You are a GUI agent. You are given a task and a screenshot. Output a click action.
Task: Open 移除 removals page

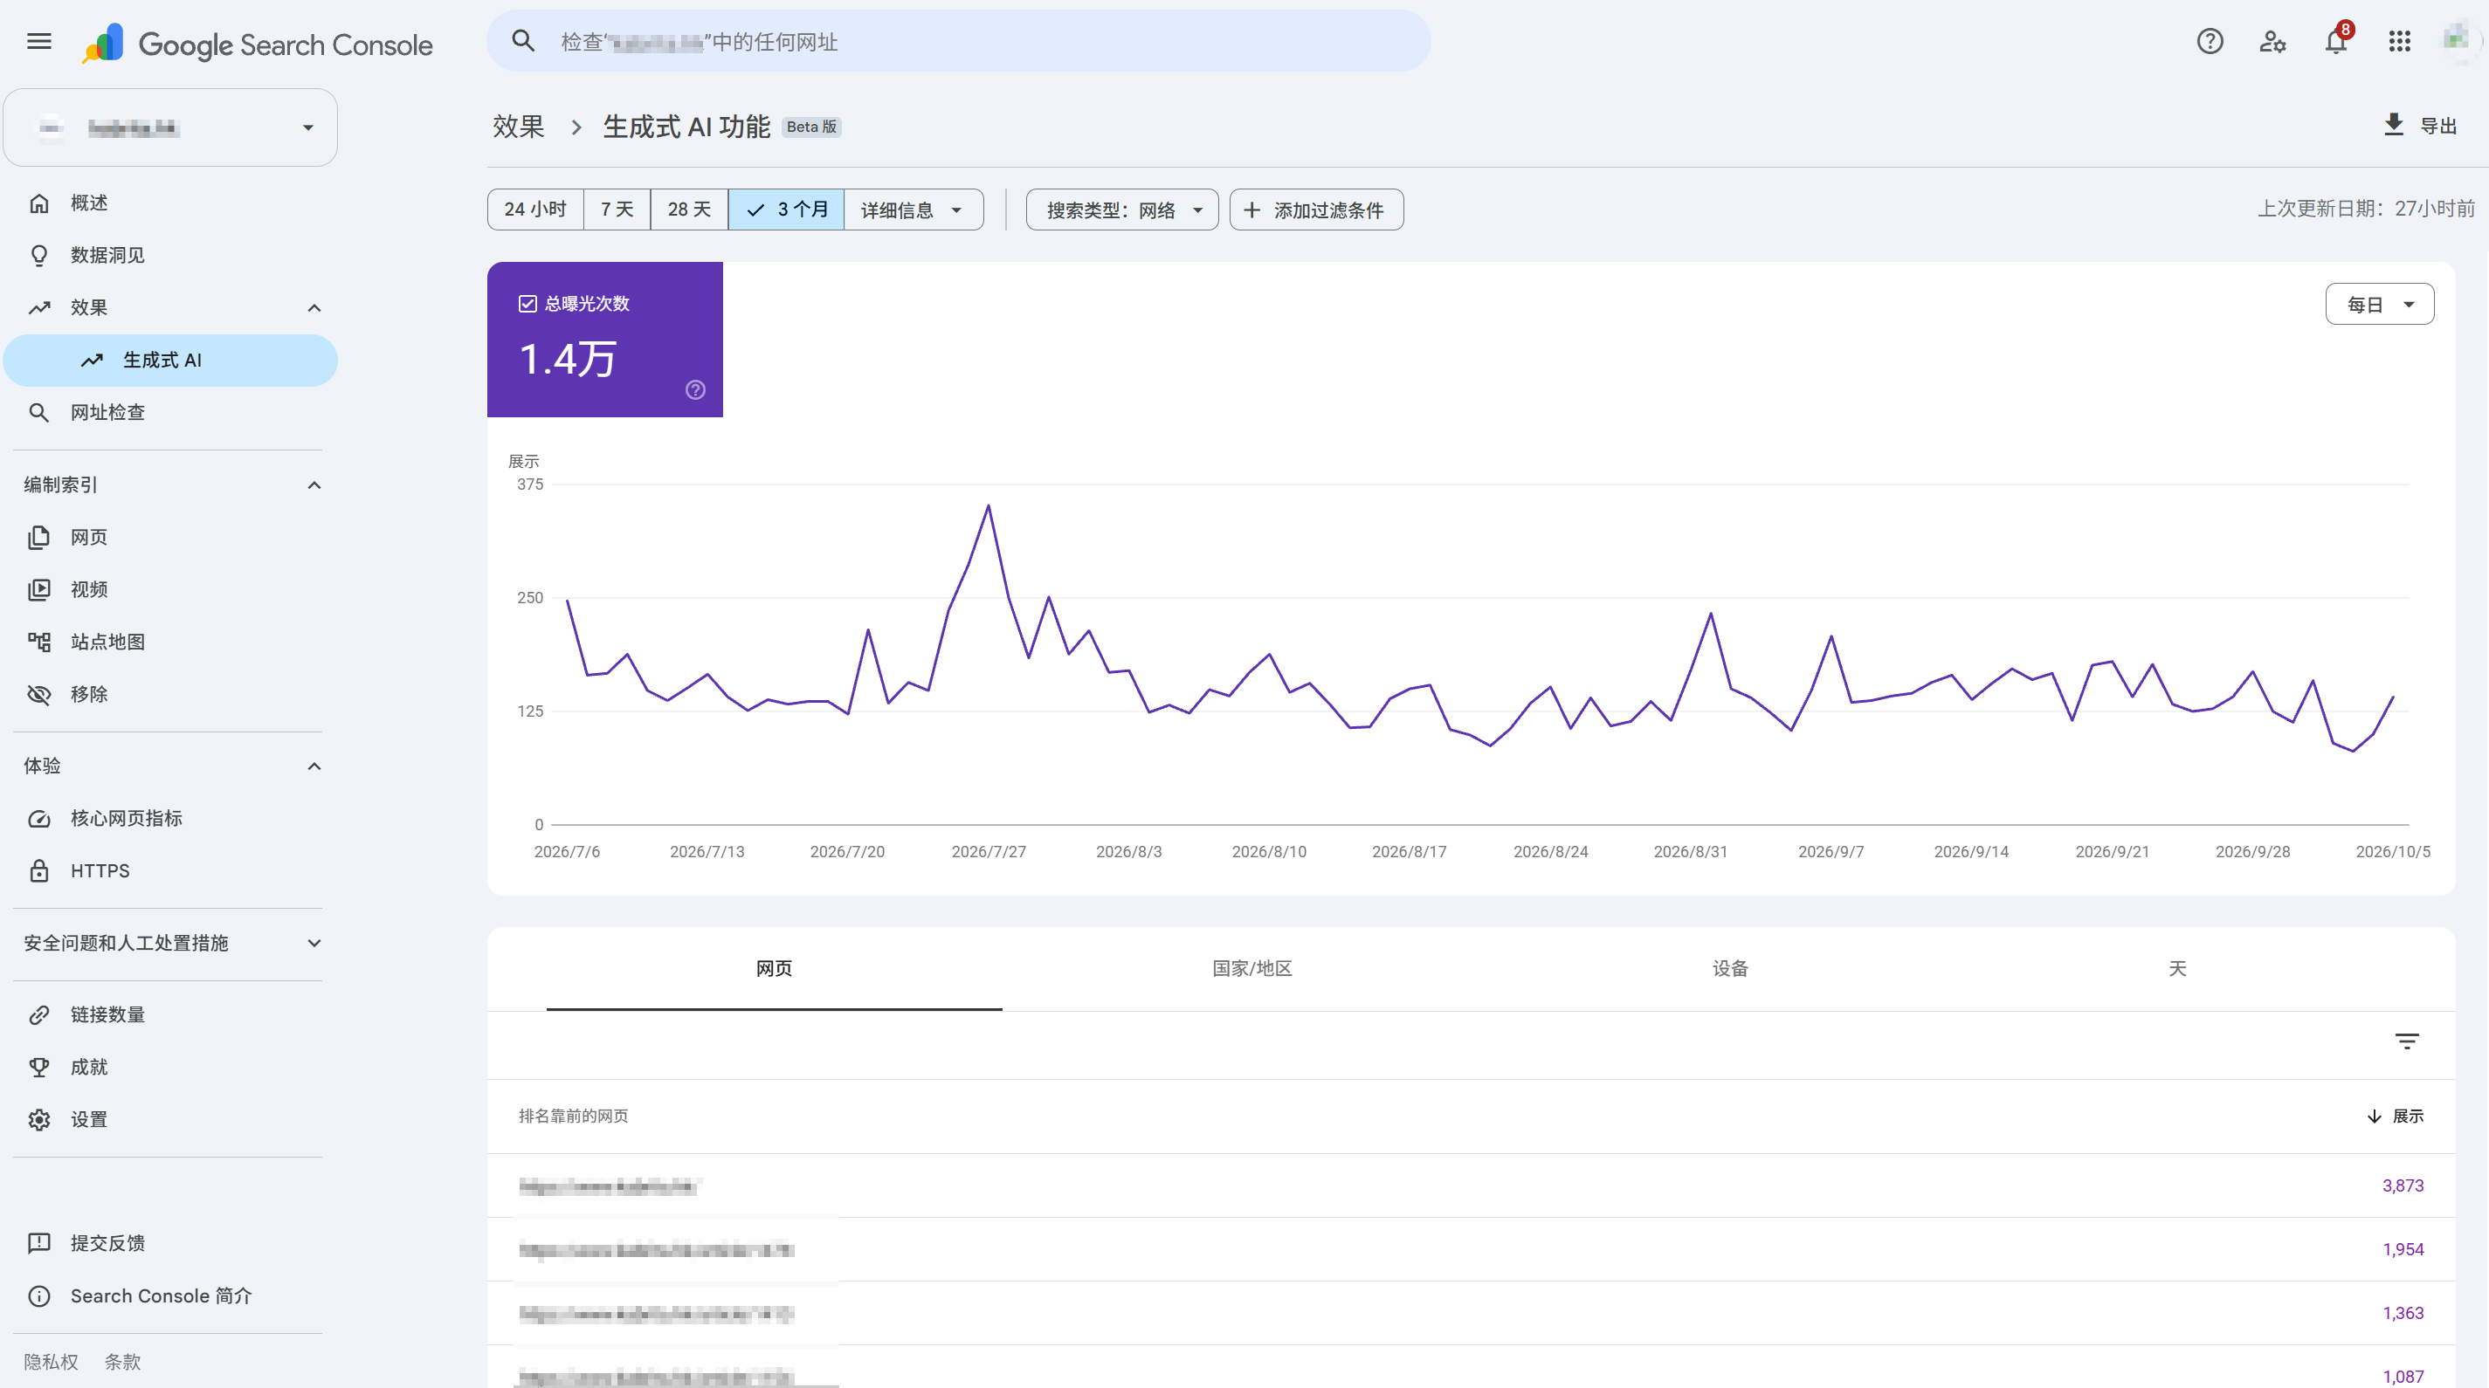click(x=170, y=695)
